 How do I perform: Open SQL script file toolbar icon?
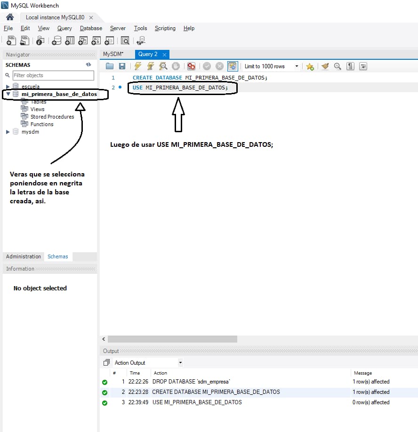coord(25,40)
